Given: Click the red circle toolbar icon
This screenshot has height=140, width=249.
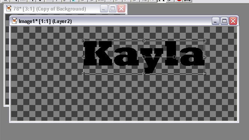Looking at the screenshot, I should pyautogui.click(x=179, y=1).
